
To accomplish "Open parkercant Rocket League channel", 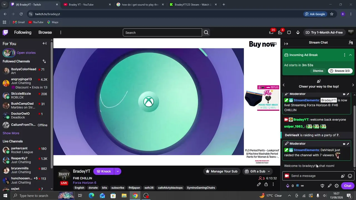I will point(25,150).
